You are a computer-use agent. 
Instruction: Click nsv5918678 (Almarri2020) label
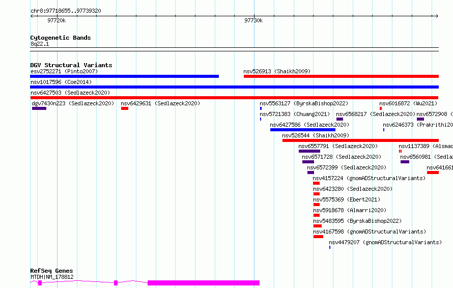[x=350, y=210]
